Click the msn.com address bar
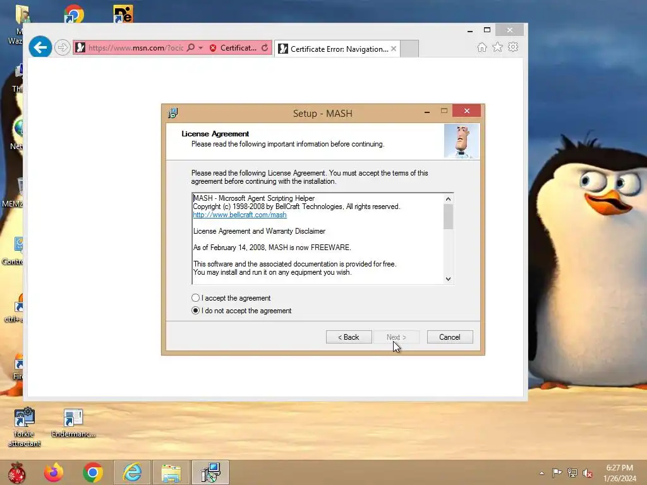Viewport: 647px width, 485px height. click(x=135, y=48)
